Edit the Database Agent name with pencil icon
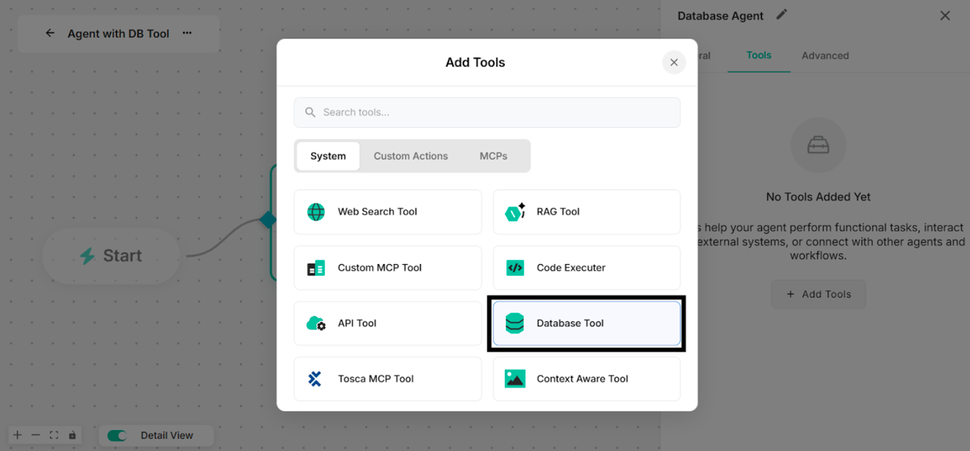The height and width of the screenshot is (451, 970). tap(782, 15)
